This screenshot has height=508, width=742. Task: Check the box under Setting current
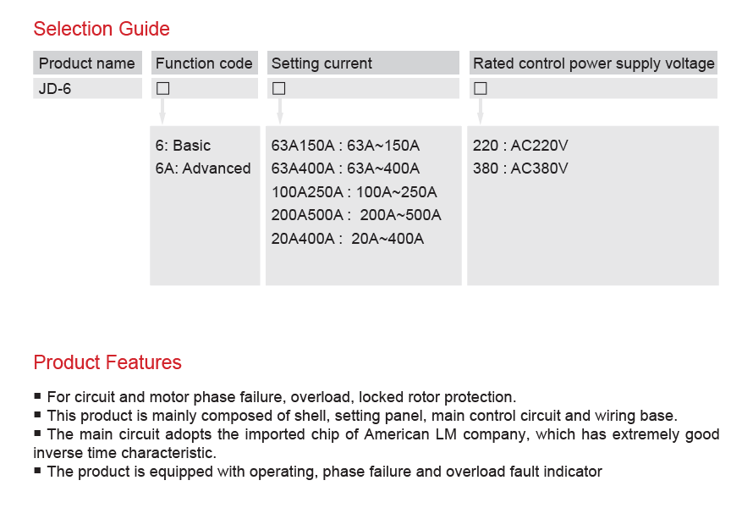(279, 88)
